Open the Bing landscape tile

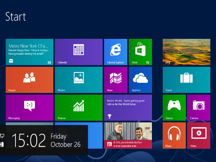(186, 52)
